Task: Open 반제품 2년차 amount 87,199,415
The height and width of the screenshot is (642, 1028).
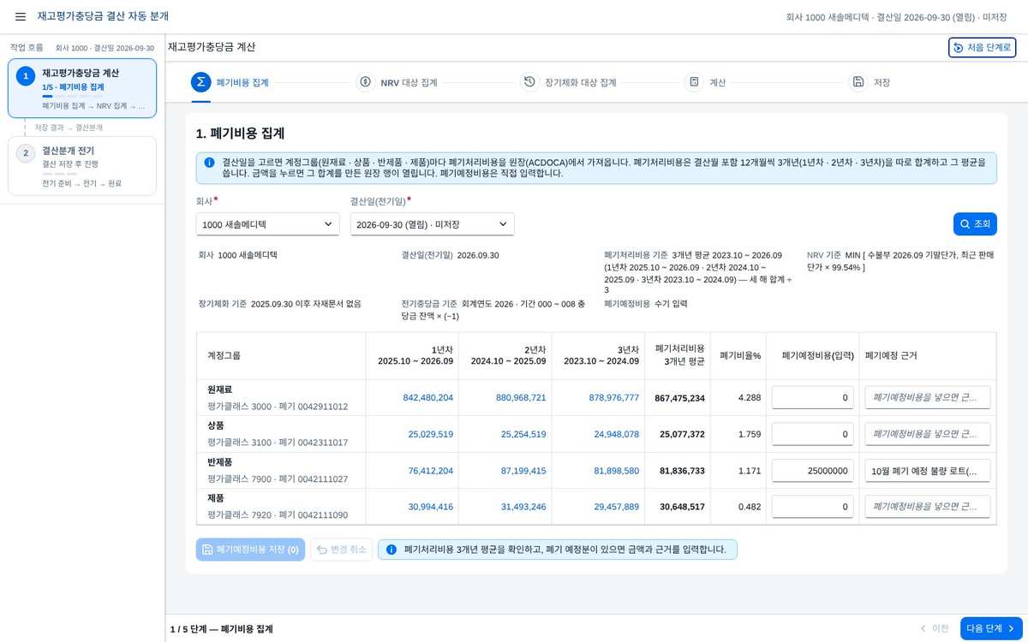Action: pyautogui.click(x=523, y=470)
